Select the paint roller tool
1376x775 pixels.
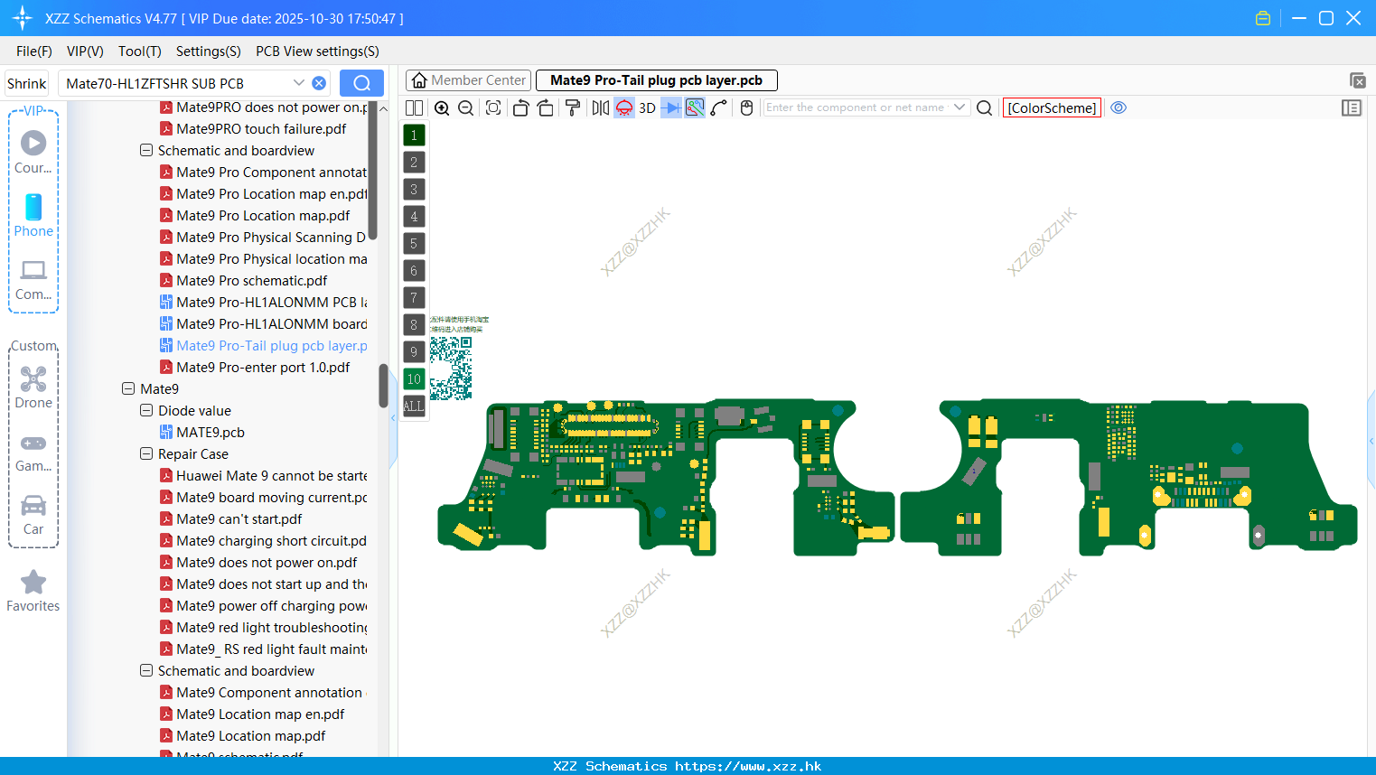tap(573, 108)
